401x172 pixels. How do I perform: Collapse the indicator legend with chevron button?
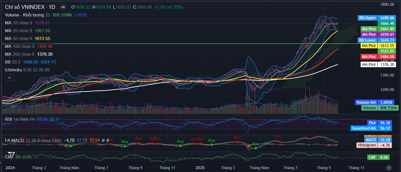click(9, 78)
